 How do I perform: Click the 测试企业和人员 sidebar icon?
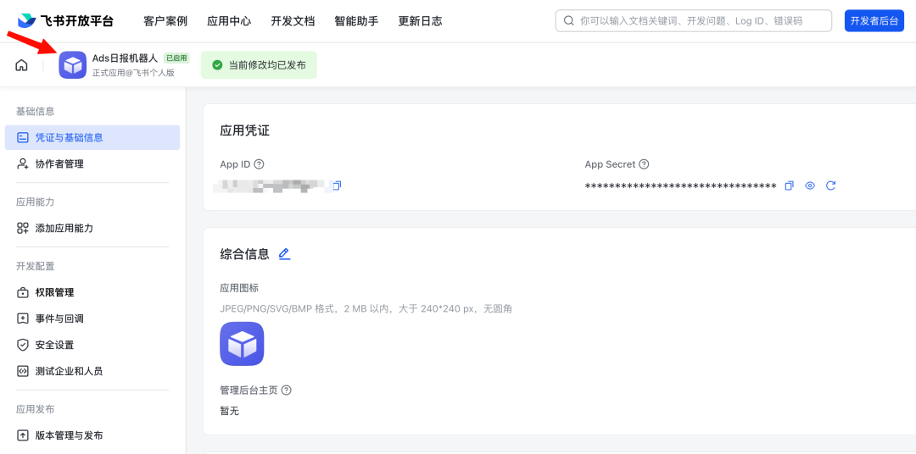pos(23,371)
